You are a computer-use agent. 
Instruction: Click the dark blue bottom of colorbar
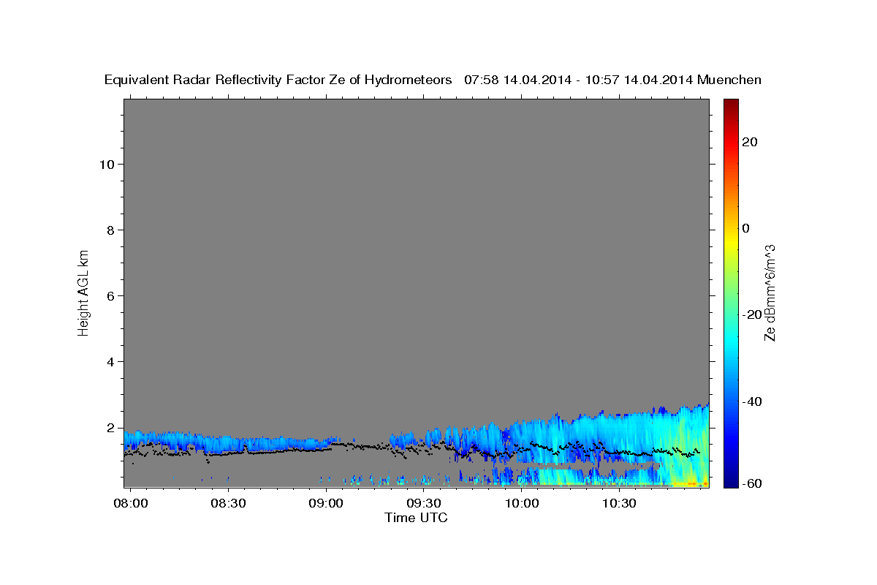click(731, 480)
